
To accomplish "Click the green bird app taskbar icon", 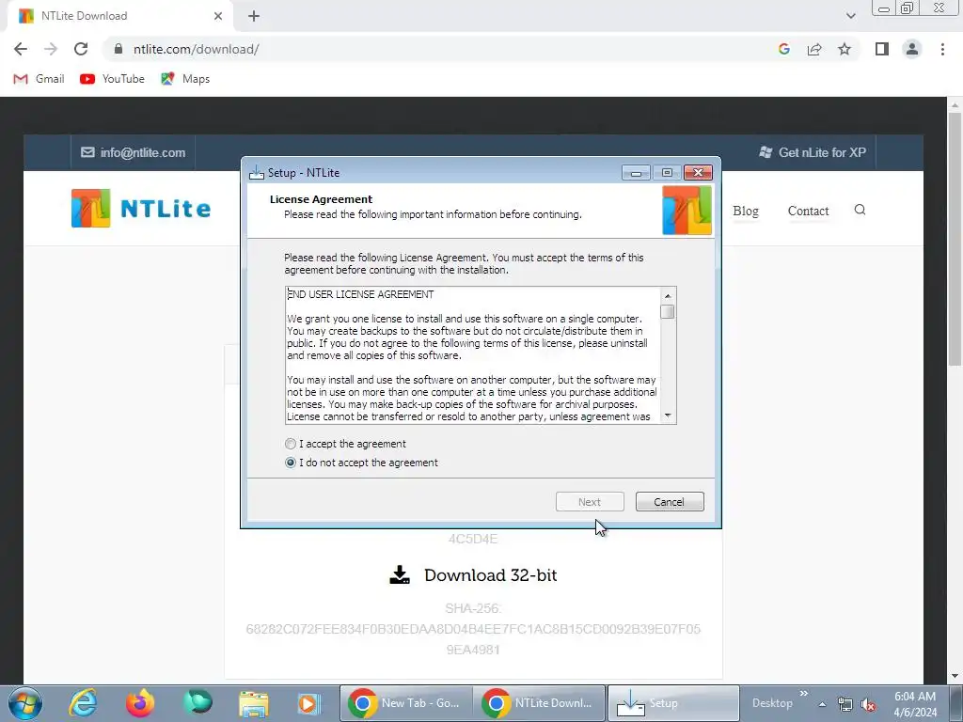I will (x=197, y=703).
